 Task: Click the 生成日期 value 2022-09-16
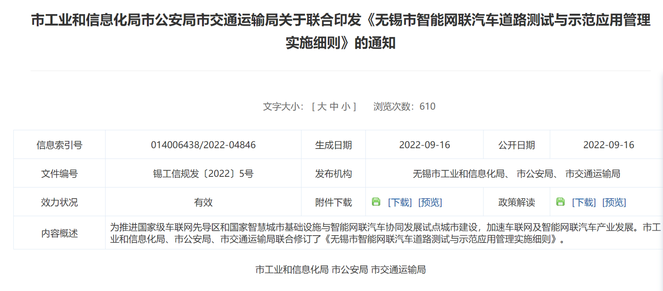tap(424, 145)
